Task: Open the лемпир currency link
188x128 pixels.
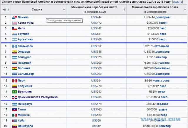Action: [161, 57]
